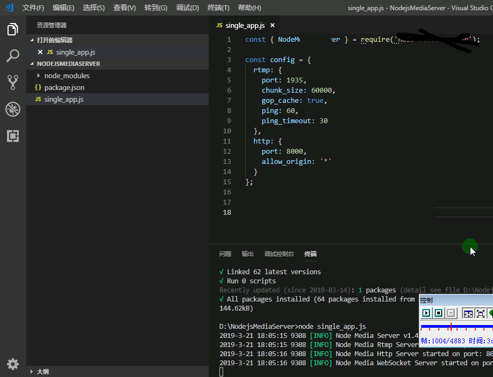Image resolution: width=493 pixels, height=377 pixels.
Task: Switch to the 问题 panel tab
Action: [225, 254]
